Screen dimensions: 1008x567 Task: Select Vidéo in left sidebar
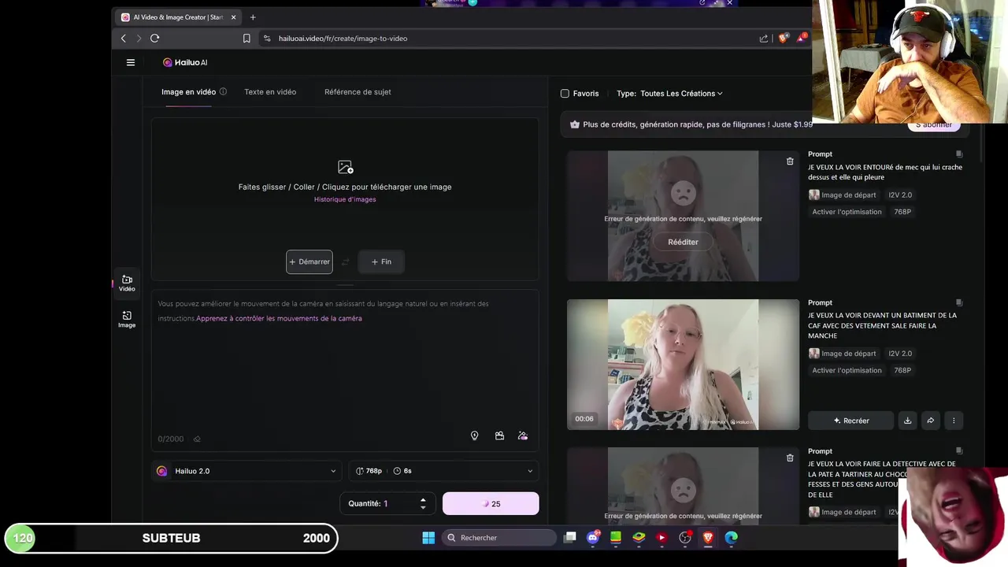coord(127,283)
